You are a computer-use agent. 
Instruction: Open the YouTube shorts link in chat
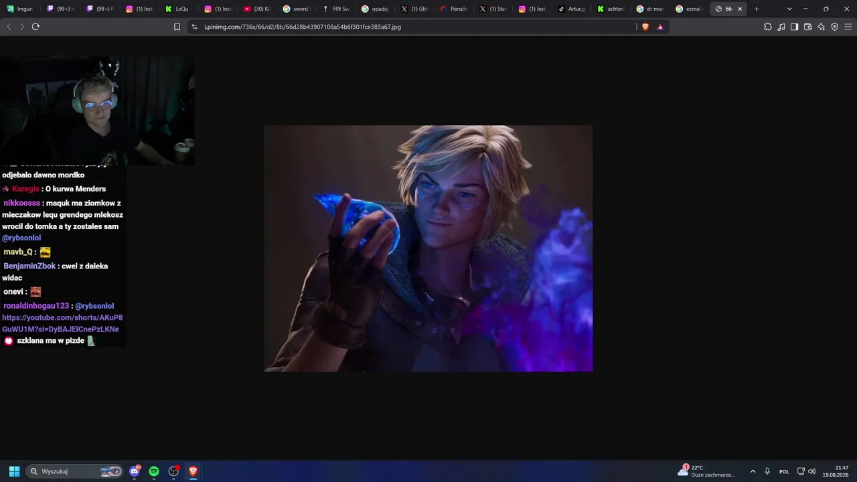[x=62, y=323]
